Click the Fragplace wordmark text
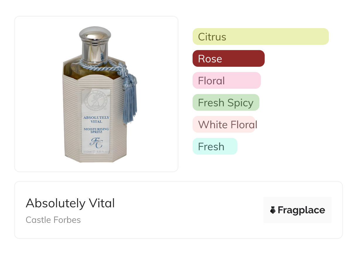Image resolution: width=357 pixels, height=253 pixels. (301, 210)
